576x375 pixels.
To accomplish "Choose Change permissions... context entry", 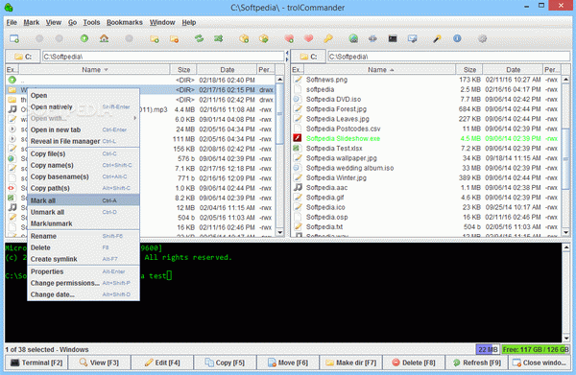I will coord(84,283).
